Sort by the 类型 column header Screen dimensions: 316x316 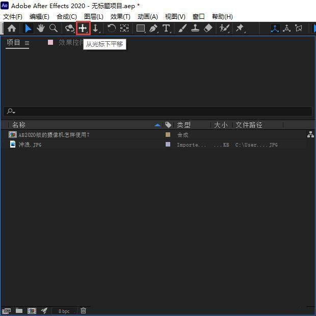click(x=184, y=125)
